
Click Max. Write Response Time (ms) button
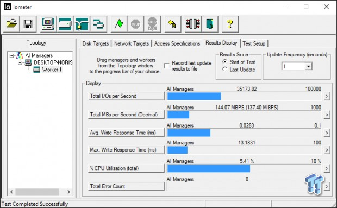[126, 150]
